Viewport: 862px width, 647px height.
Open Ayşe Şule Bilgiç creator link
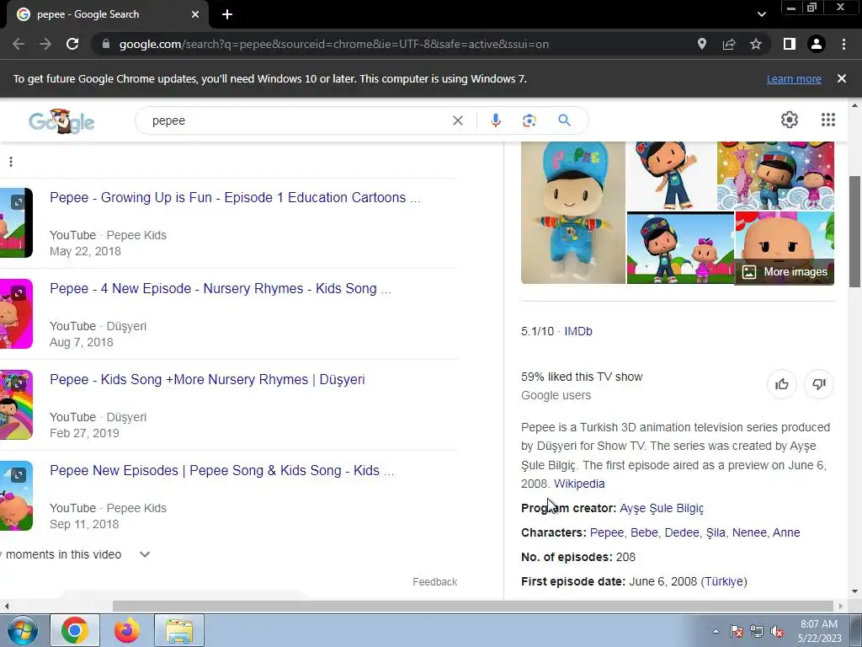point(662,508)
